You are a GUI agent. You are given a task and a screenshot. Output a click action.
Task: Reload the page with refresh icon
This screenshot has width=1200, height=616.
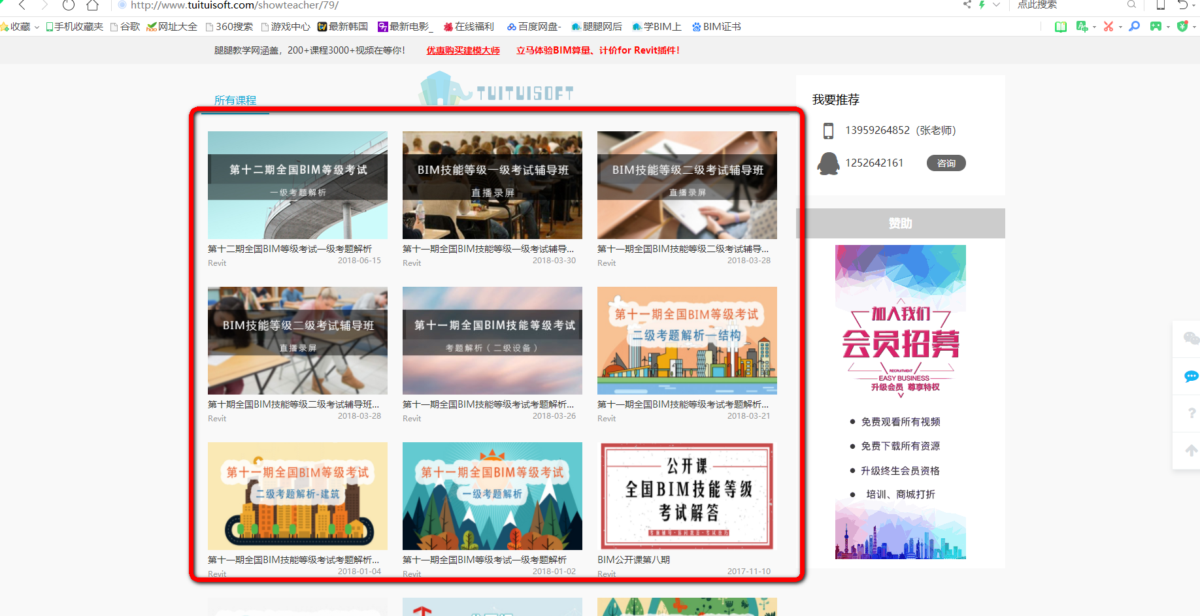[x=68, y=5]
